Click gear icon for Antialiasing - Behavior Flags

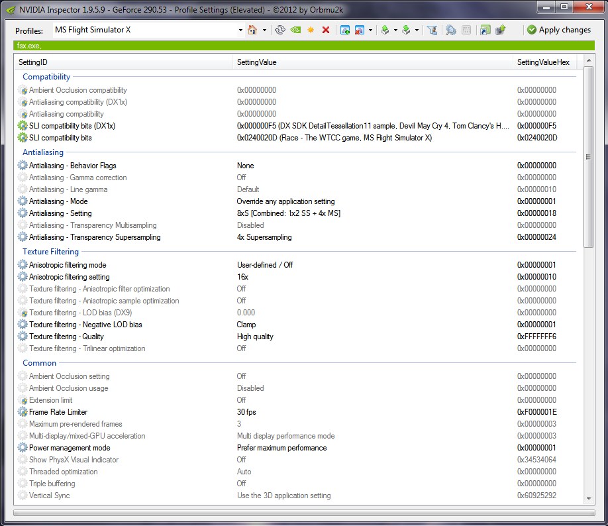[x=23, y=165]
